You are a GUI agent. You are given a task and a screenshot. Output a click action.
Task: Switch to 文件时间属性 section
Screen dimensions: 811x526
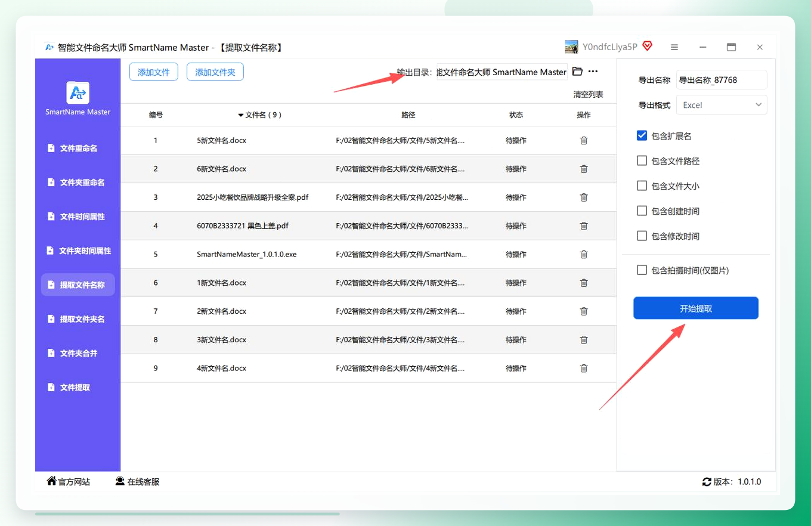click(x=78, y=216)
